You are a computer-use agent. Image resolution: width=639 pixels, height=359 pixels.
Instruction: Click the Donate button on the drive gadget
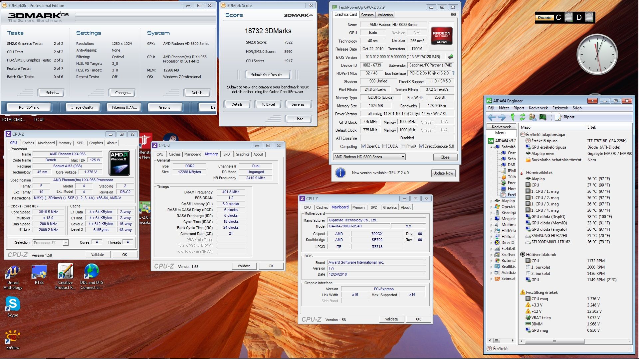(x=544, y=18)
